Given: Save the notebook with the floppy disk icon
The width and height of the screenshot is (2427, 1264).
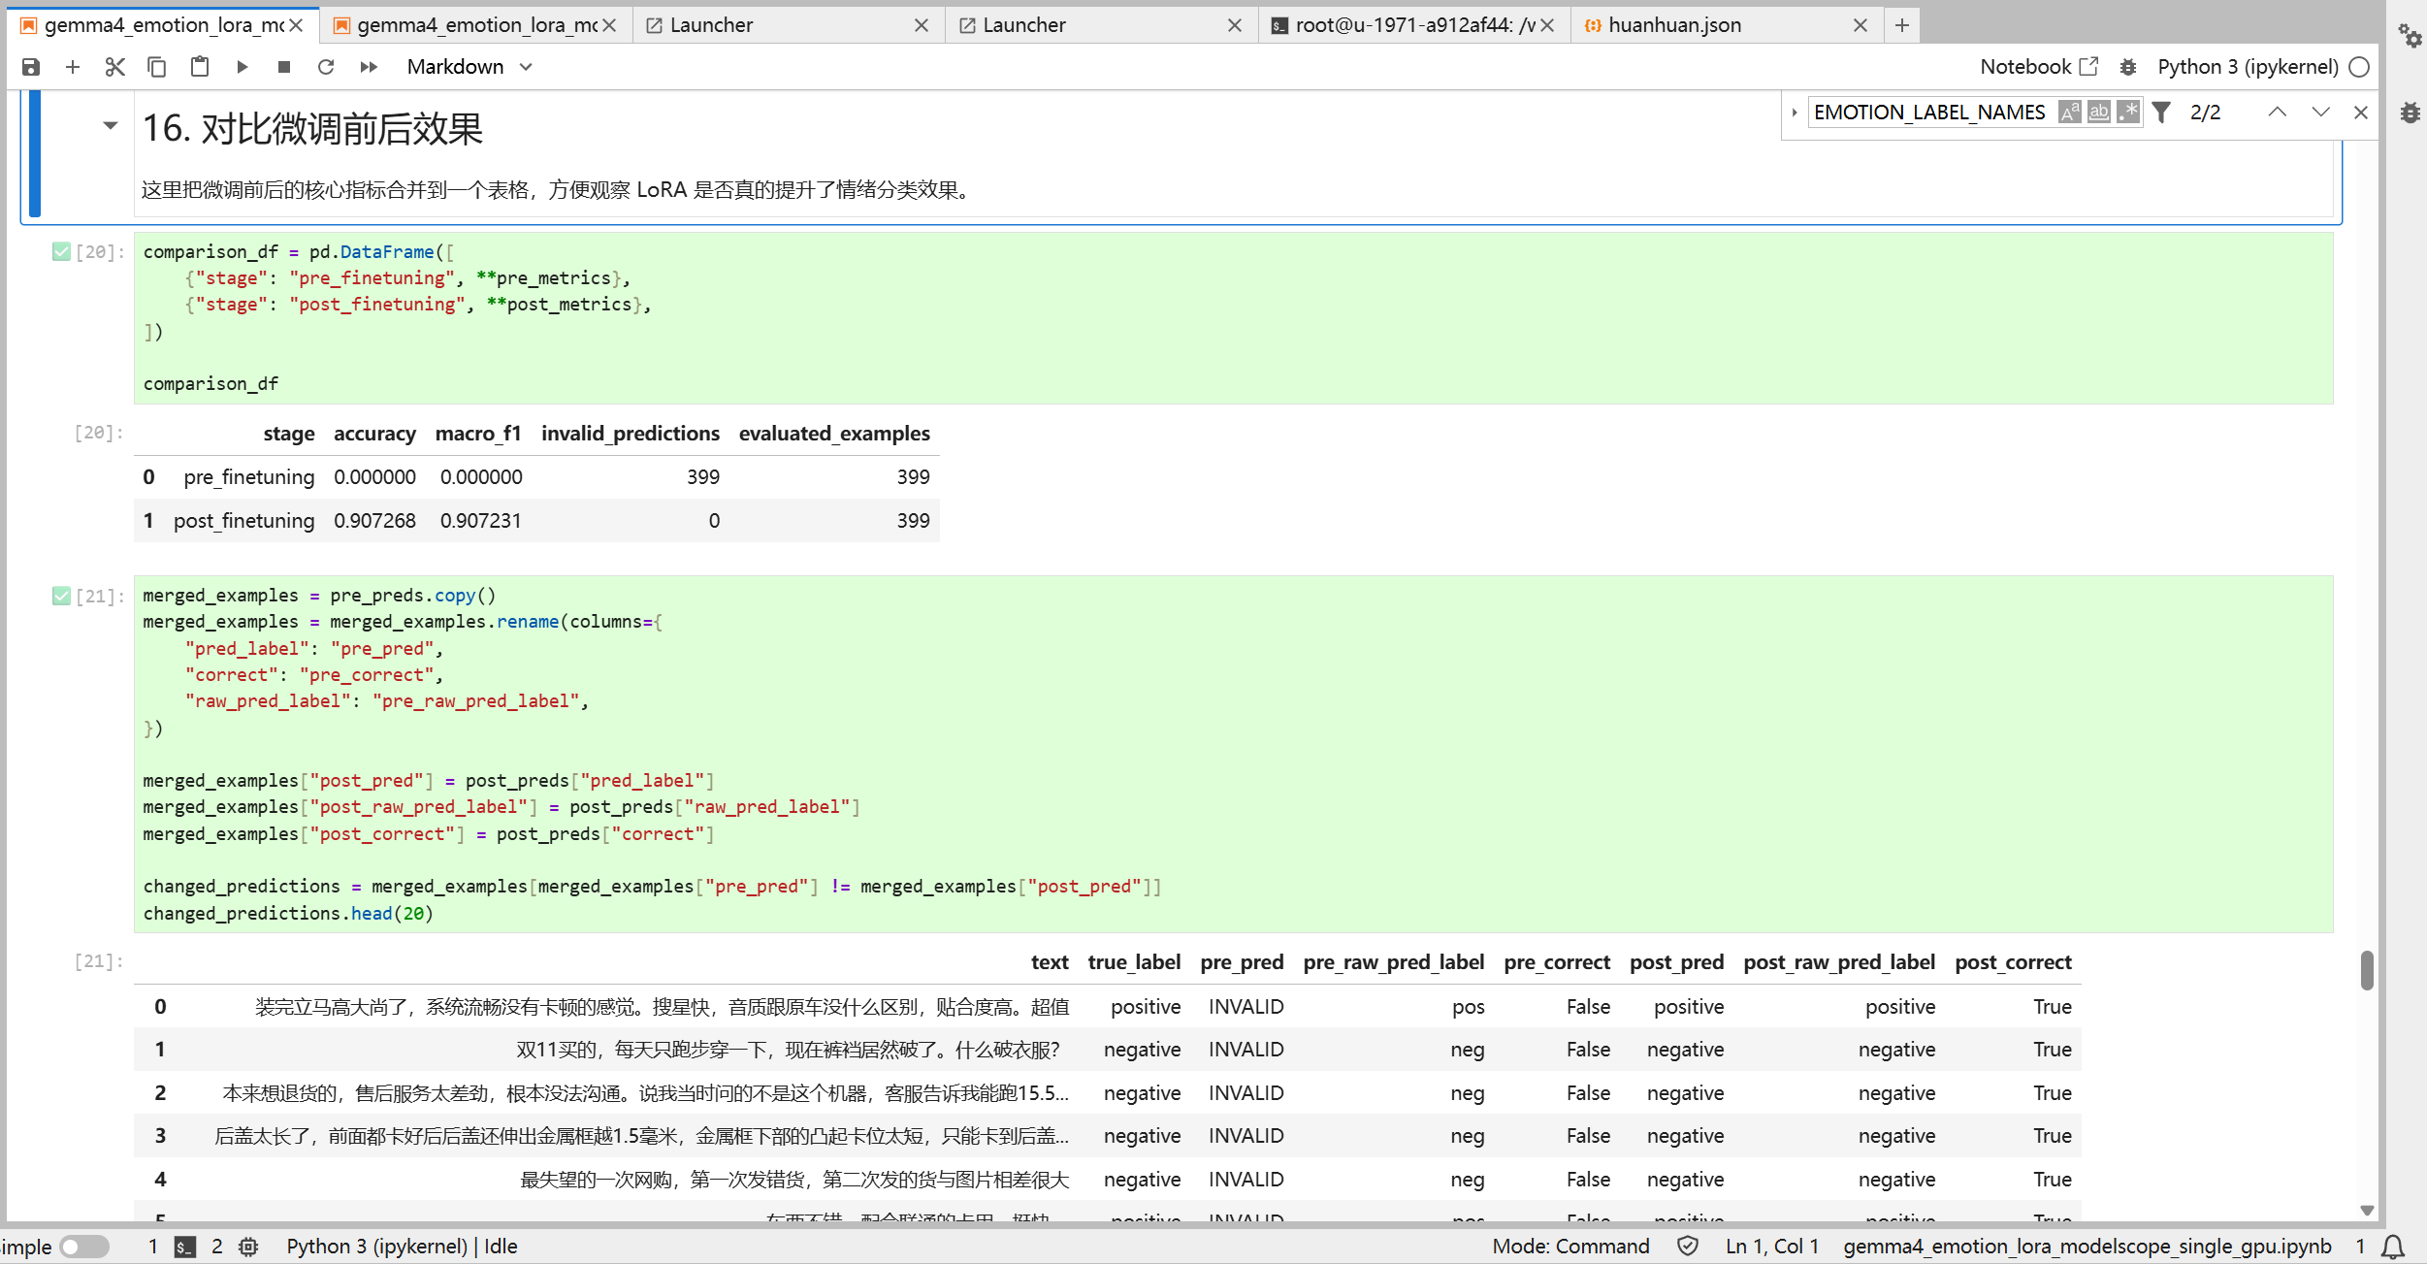Looking at the screenshot, I should tap(31, 67).
